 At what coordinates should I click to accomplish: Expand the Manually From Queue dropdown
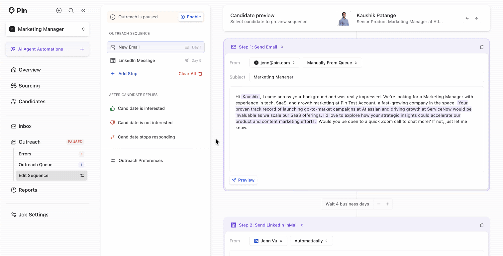click(332, 63)
